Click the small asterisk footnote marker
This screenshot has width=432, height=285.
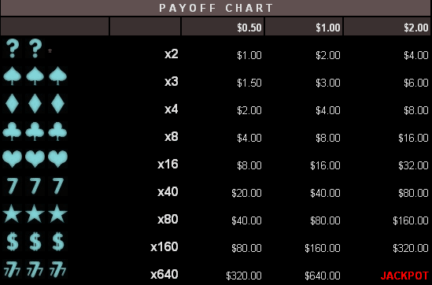[50, 51]
